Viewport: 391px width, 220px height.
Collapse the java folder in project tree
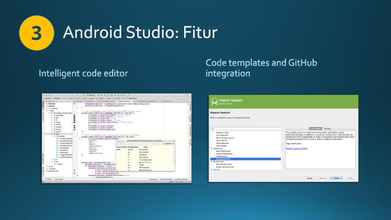(x=47, y=111)
